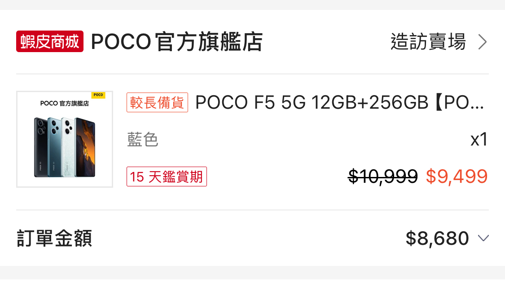
Task: Tap the 15 天鑑賞期 badge
Action: tap(167, 177)
